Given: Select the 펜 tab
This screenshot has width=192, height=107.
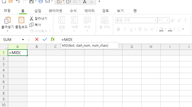Looking at the screenshot, I should click(x=135, y=11).
